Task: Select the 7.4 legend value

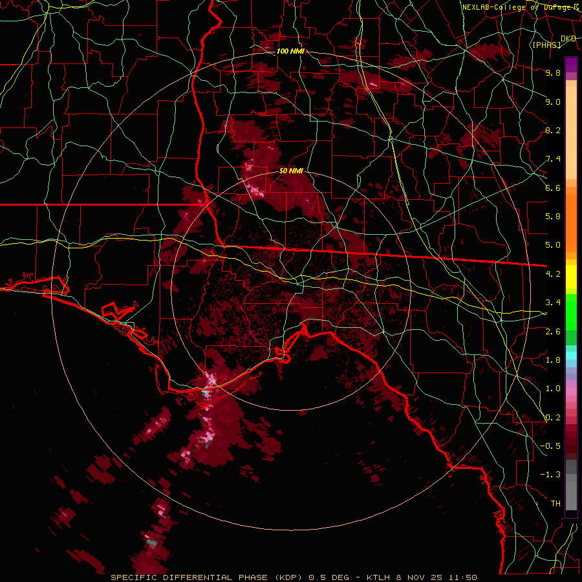Action: (x=553, y=159)
